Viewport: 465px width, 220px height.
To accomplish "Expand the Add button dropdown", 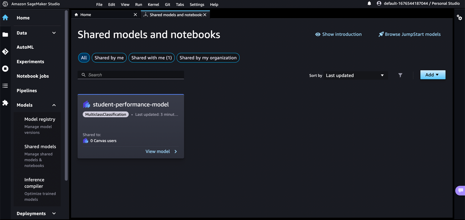I will pos(432,75).
